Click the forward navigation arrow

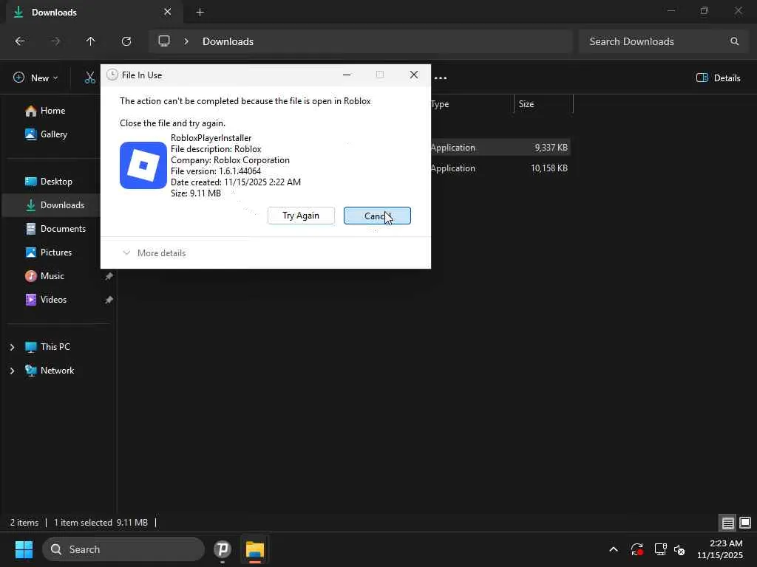55,41
